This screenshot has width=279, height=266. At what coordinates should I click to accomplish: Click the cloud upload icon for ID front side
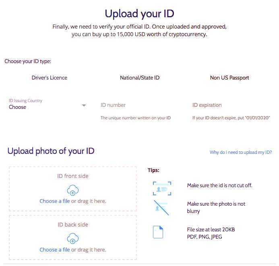[73, 190]
